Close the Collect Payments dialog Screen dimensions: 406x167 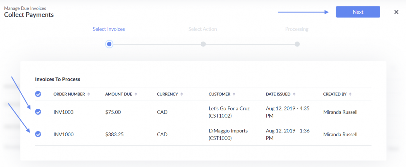point(396,12)
